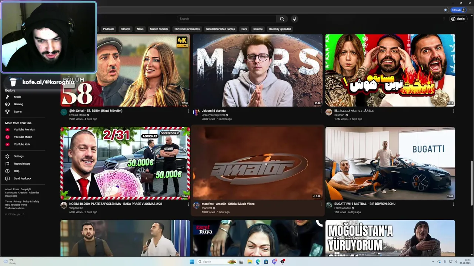The width and height of the screenshot is (474, 266).
Task: Open File Explorer from the taskbar
Action: click(x=250, y=262)
